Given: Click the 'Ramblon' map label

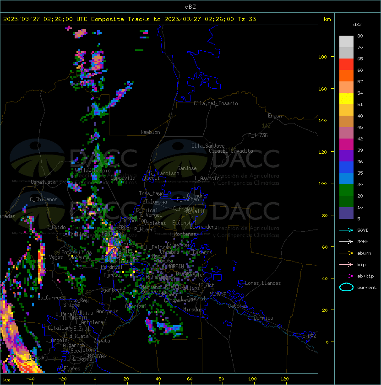Looking at the screenshot, I should click(x=150, y=132).
